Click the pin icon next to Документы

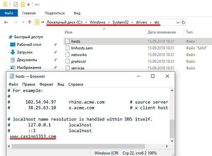pos(55,60)
